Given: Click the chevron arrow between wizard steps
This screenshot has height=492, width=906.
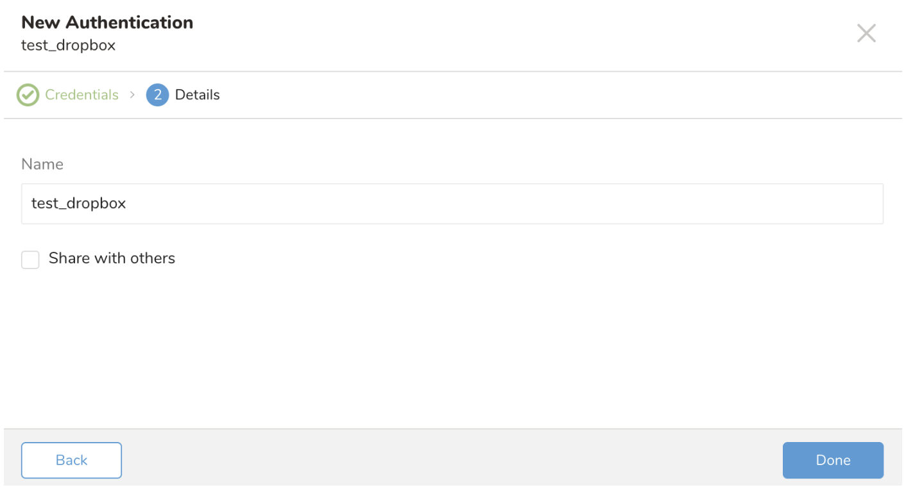Looking at the screenshot, I should [x=133, y=95].
